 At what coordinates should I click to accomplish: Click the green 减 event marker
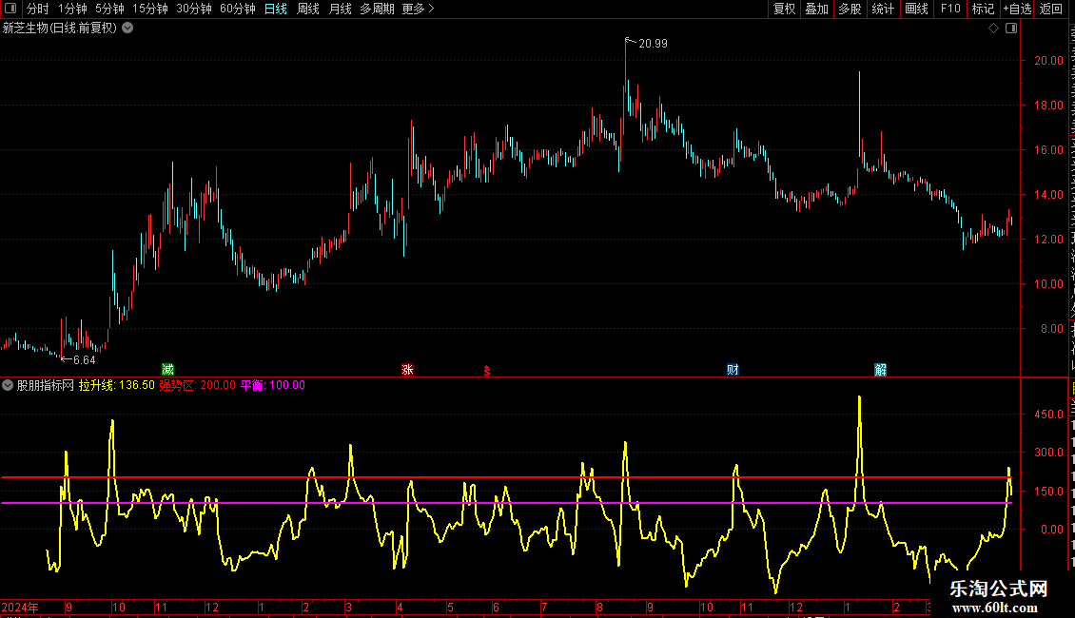click(x=168, y=370)
